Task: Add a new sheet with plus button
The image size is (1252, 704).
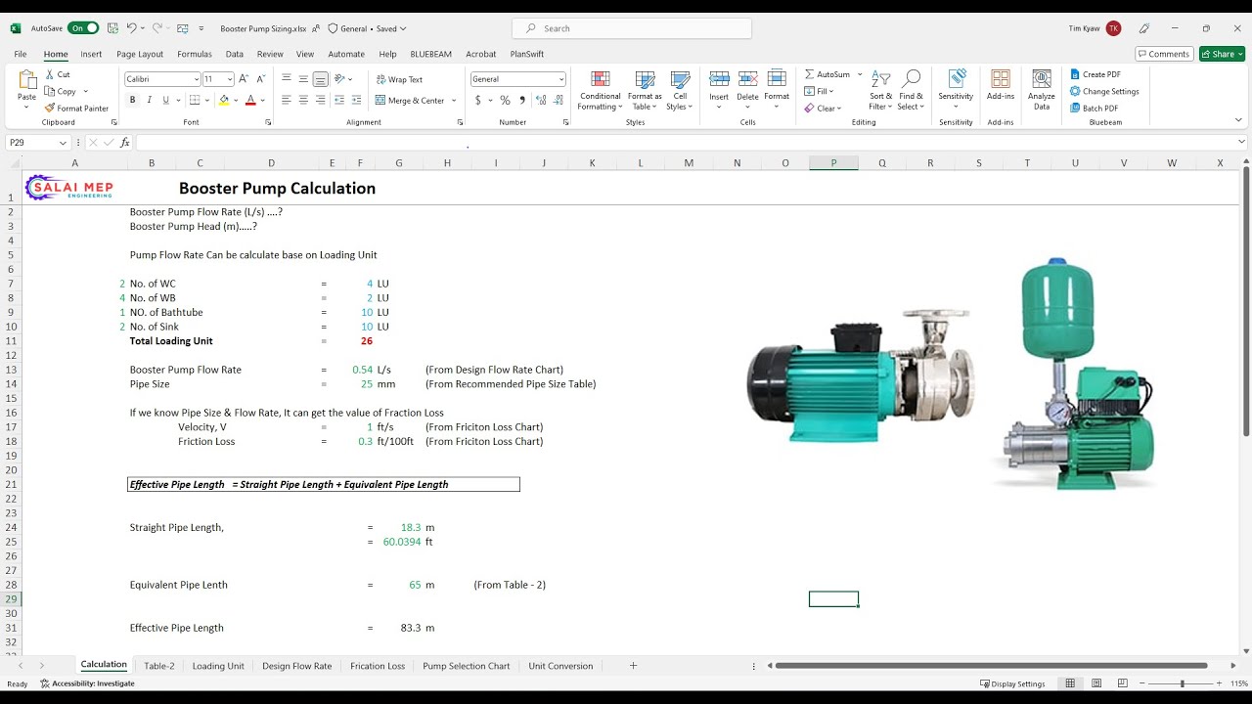Action: [x=633, y=666]
